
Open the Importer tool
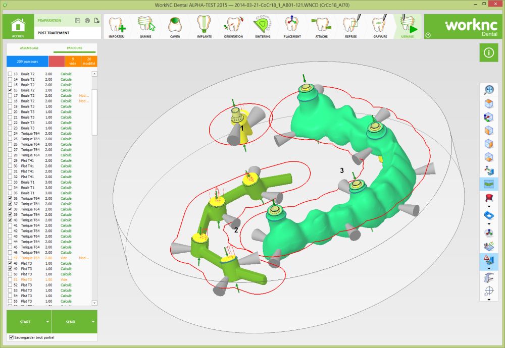(117, 27)
